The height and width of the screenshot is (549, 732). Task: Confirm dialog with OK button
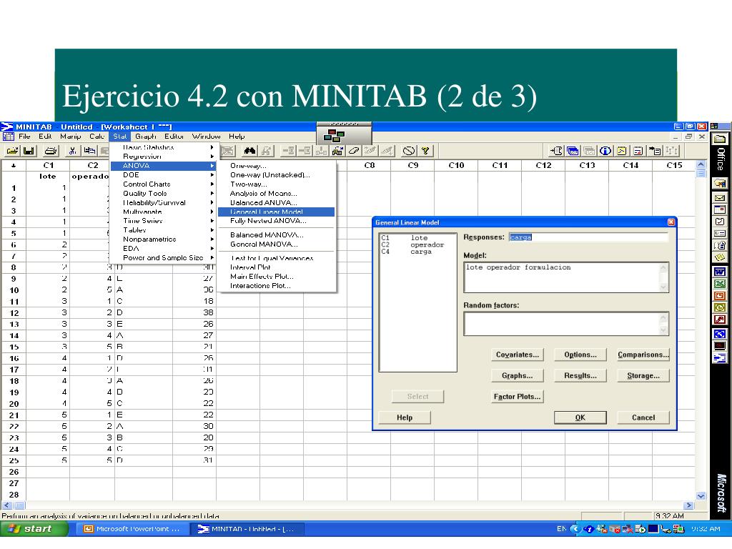(x=580, y=417)
